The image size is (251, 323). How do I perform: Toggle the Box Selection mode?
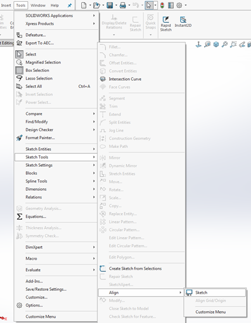coord(56,70)
